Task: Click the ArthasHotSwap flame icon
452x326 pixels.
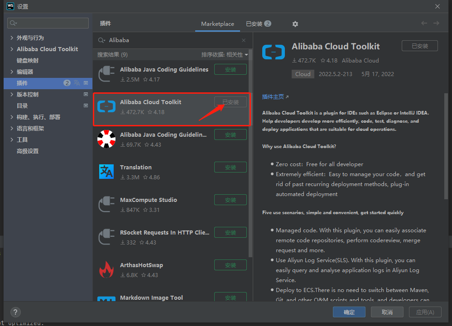Action: (106, 269)
